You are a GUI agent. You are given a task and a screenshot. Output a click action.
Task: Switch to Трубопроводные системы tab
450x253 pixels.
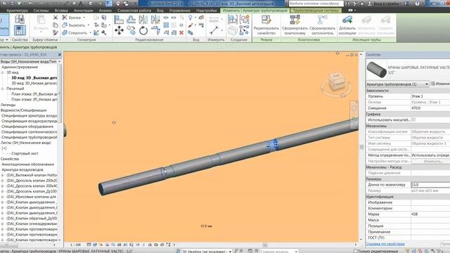point(315,11)
